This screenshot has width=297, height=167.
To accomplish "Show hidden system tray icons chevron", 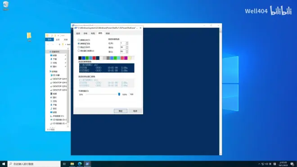I will (x=259, y=164).
